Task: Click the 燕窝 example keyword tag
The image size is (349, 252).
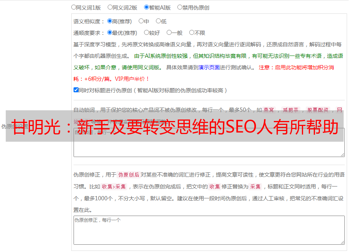Action: [x=269, y=110]
